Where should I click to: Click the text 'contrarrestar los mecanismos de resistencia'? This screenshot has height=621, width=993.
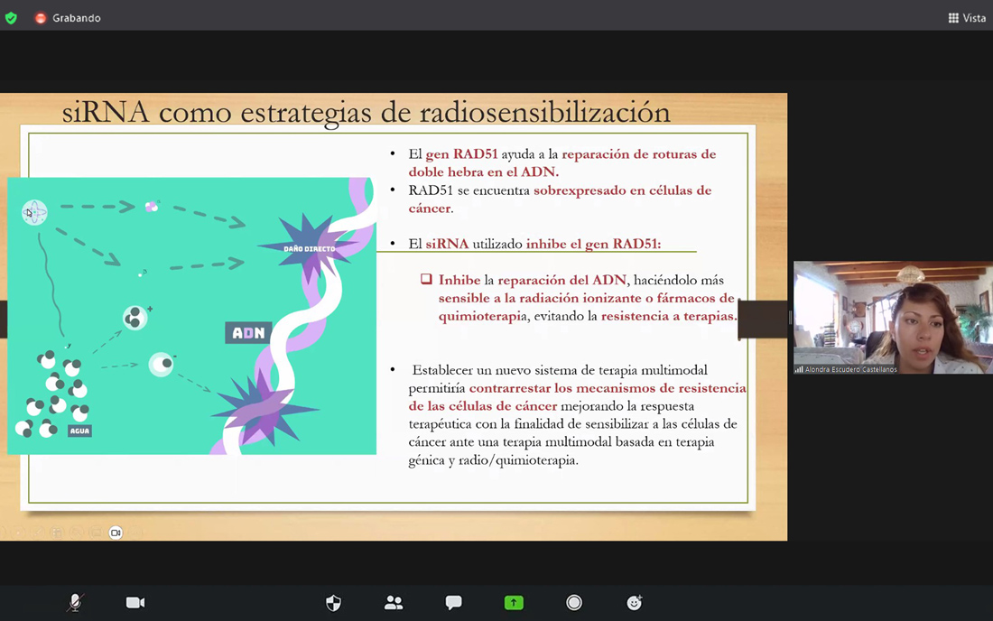click(x=608, y=387)
